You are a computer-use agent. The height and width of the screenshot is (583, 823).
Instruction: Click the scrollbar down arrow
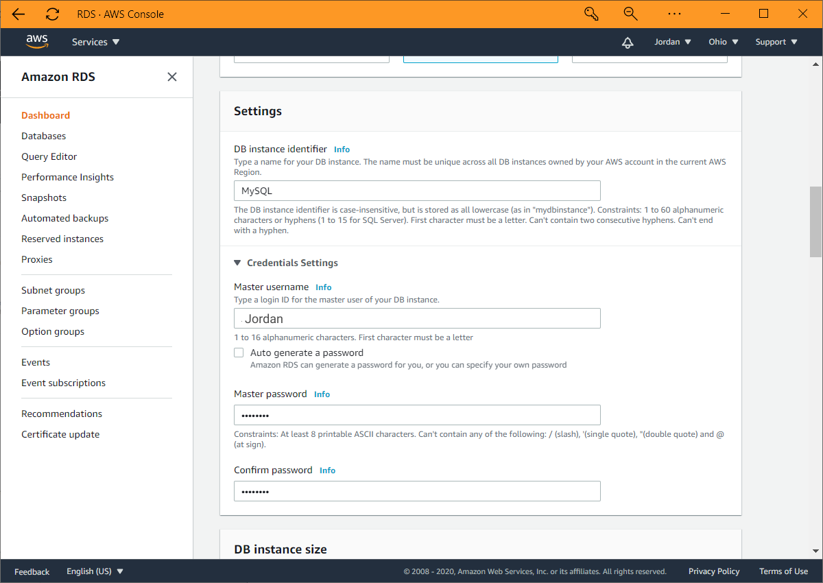pos(816,551)
